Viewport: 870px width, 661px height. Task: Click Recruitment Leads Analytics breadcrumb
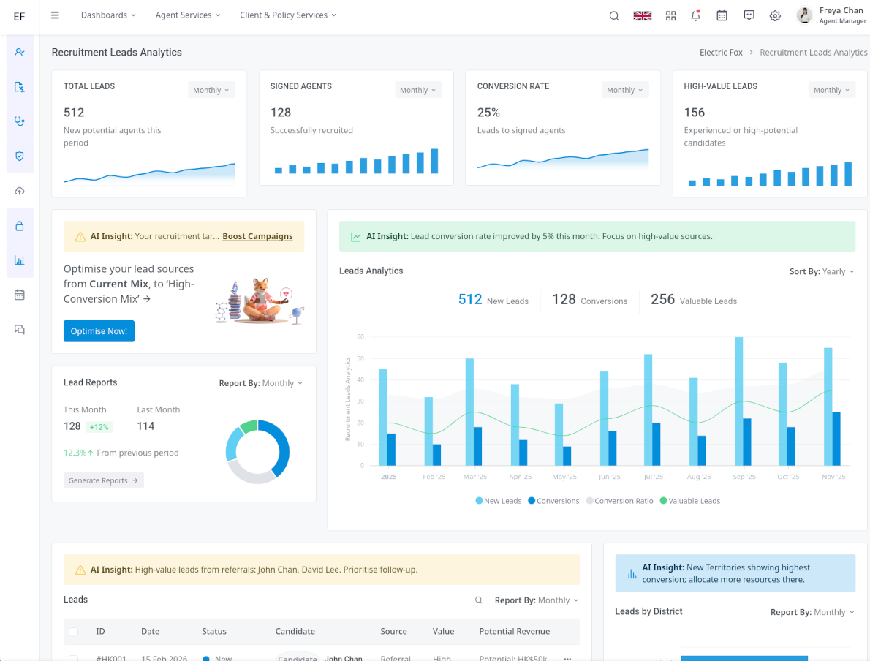click(814, 52)
